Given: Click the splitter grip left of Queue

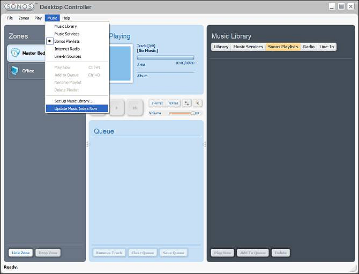Looking at the screenshot, I should [88, 144].
